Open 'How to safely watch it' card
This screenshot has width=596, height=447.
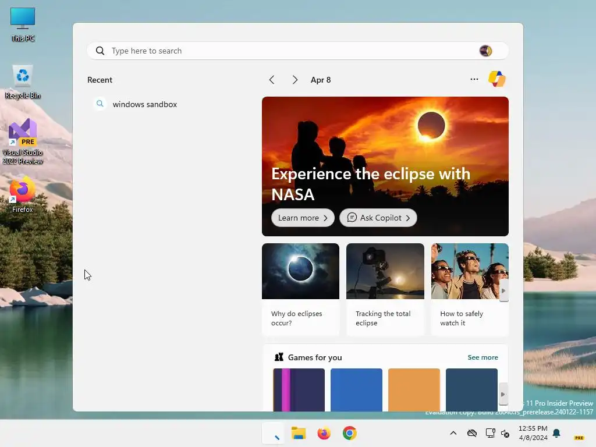tap(470, 290)
